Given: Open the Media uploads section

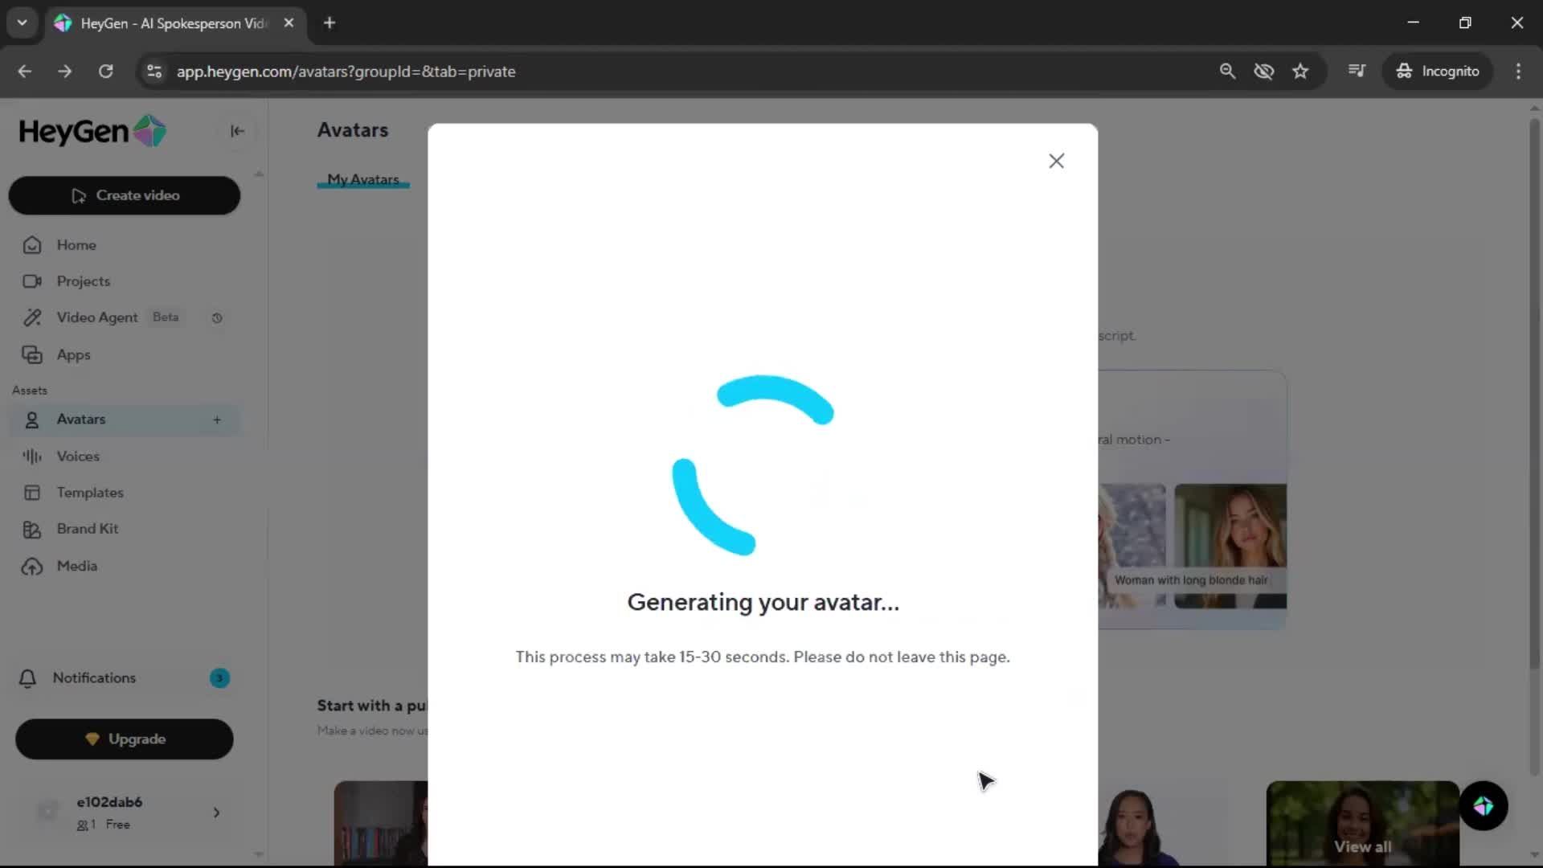Looking at the screenshot, I should point(76,566).
